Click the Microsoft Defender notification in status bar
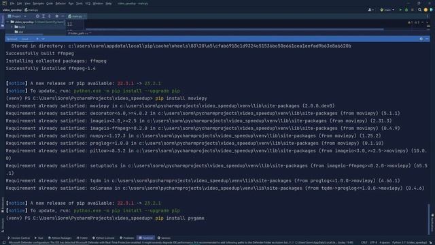The height and width of the screenshot is (245, 435). (x=181, y=242)
